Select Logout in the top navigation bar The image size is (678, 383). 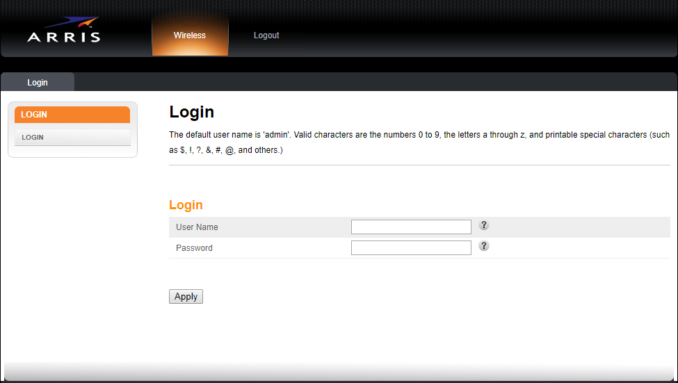(266, 35)
